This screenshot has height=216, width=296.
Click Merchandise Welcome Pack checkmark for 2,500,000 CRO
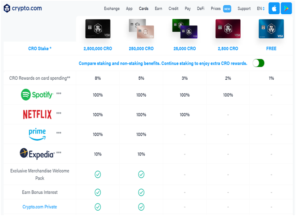click(98, 175)
